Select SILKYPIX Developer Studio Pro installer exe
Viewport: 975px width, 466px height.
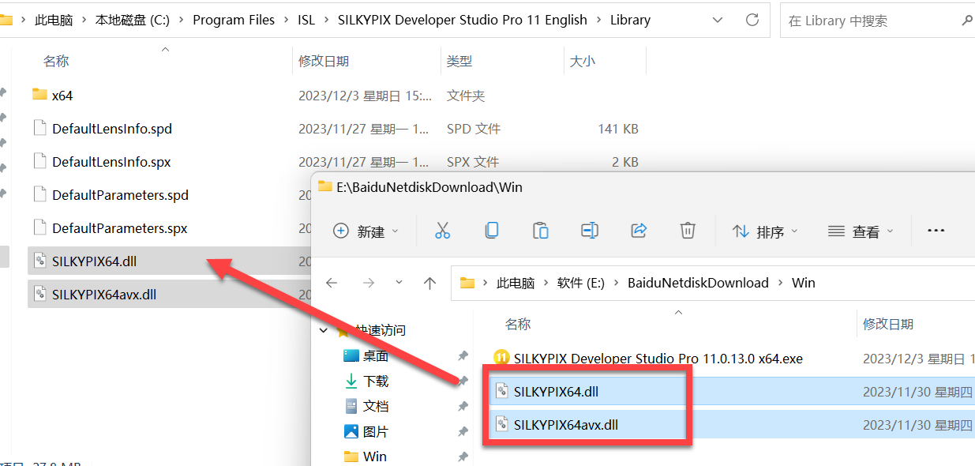(658, 358)
